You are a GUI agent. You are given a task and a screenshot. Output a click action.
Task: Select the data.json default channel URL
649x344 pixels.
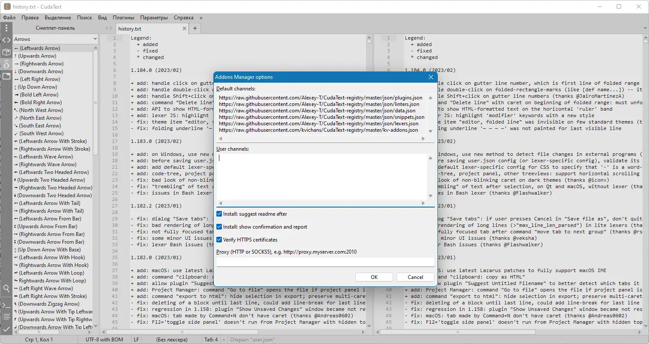tap(317, 111)
